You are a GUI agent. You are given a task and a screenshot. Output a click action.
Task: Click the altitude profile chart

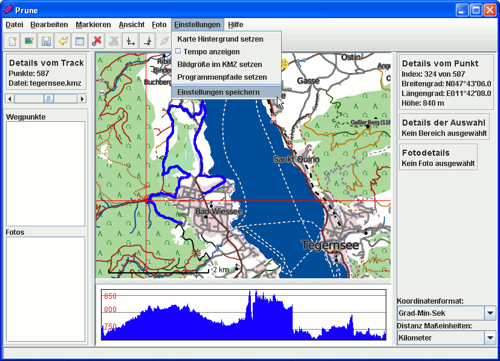tap(243, 315)
